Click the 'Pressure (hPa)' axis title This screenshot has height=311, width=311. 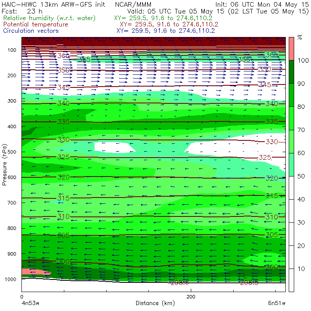coord(5,165)
